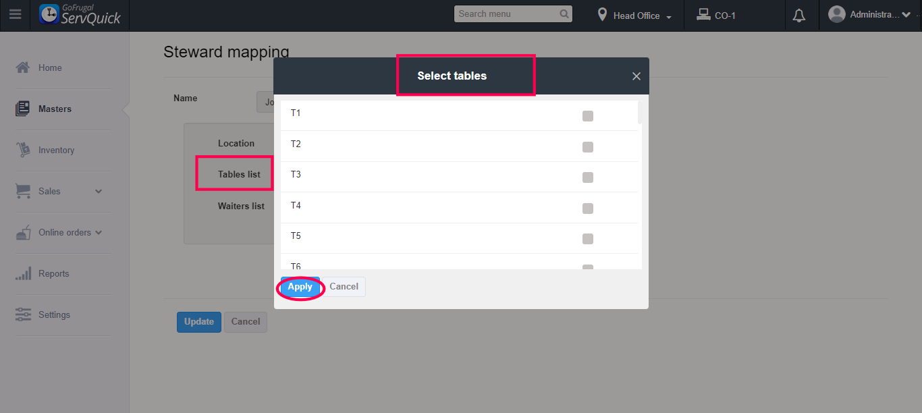This screenshot has width=922, height=413.
Task: Select the T5 table checkbox
Action: 587,239
